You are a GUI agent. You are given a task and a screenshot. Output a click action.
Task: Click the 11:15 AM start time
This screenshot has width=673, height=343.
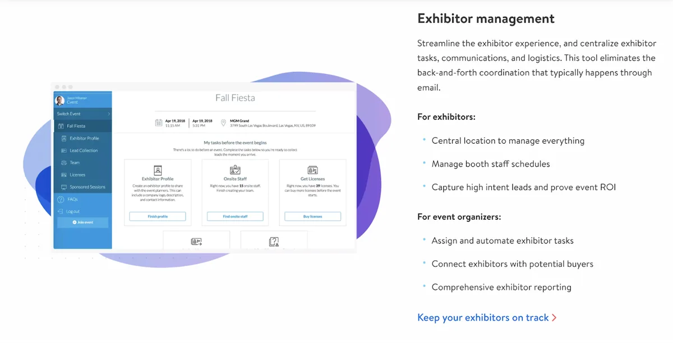click(x=173, y=125)
